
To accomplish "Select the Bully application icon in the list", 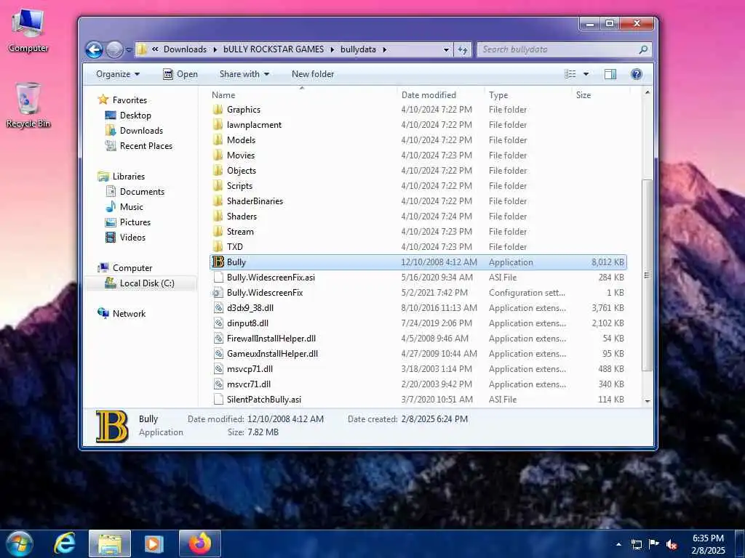I will pos(218,262).
